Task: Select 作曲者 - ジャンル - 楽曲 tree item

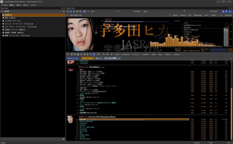Action: point(15,30)
